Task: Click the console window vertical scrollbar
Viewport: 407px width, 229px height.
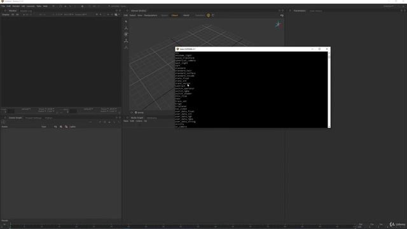Action: click(x=329, y=90)
